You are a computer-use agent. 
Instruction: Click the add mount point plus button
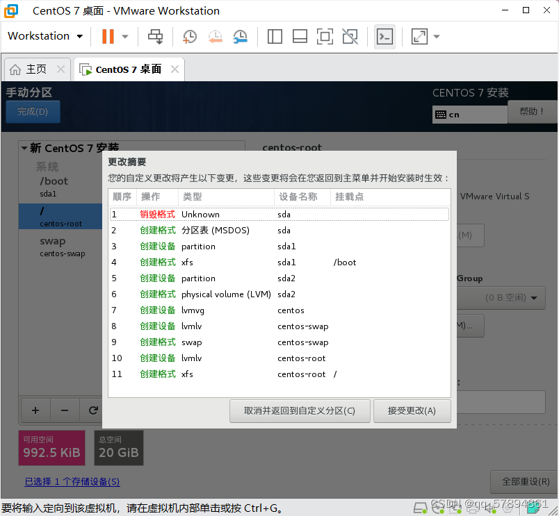35,410
